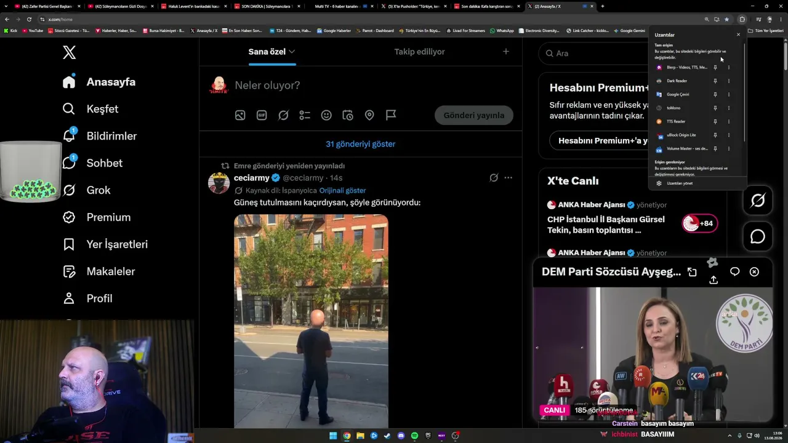Open File Explorer from taskbar
The width and height of the screenshot is (788, 443).
pos(360,436)
